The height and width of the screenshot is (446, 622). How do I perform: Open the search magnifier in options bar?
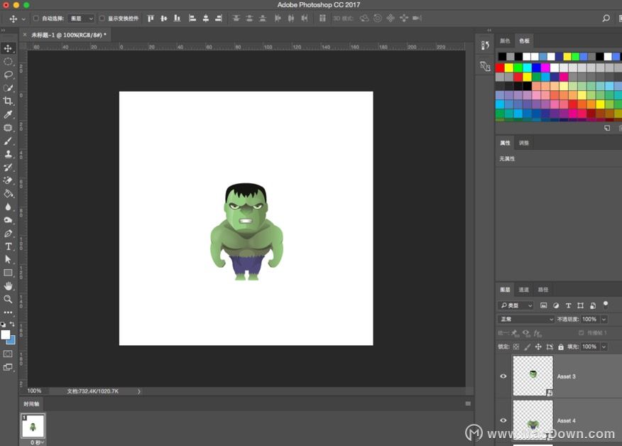(x=606, y=18)
